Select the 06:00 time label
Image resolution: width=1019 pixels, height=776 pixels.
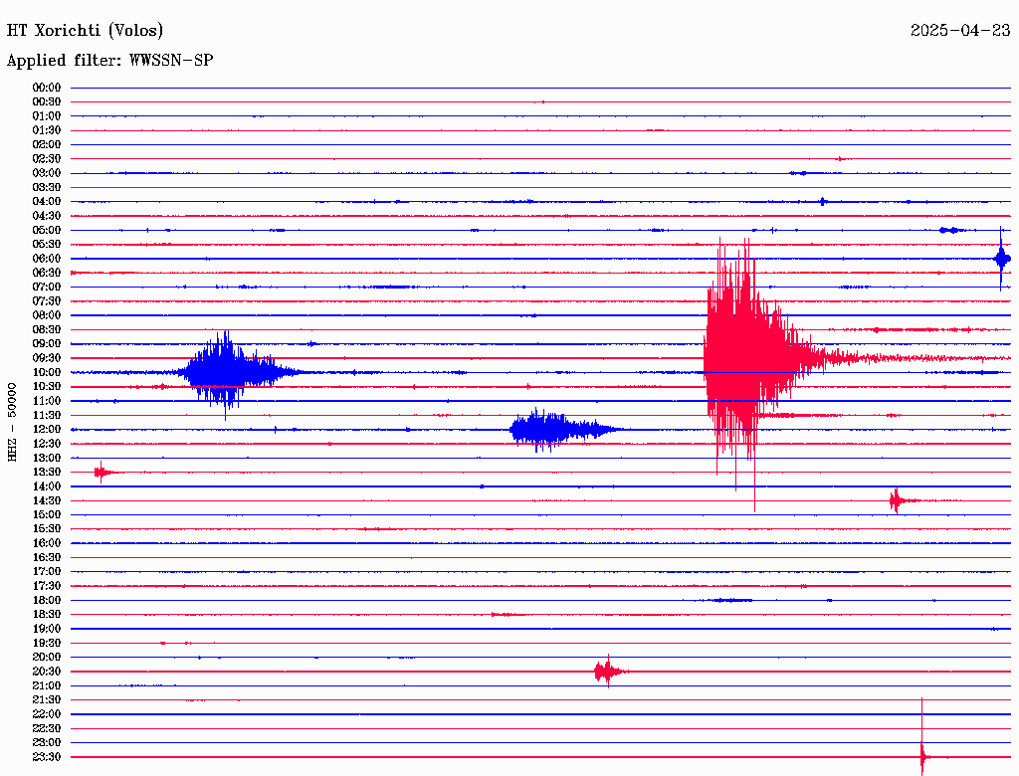[47, 259]
